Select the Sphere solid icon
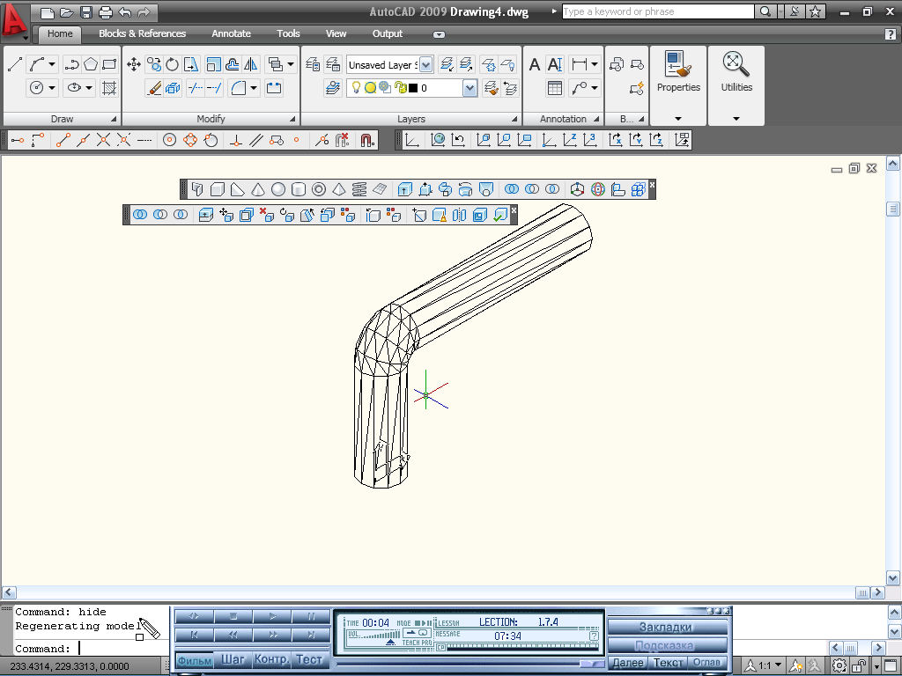Screen dimensions: 902x676 pyautogui.click(x=277, y=189)
